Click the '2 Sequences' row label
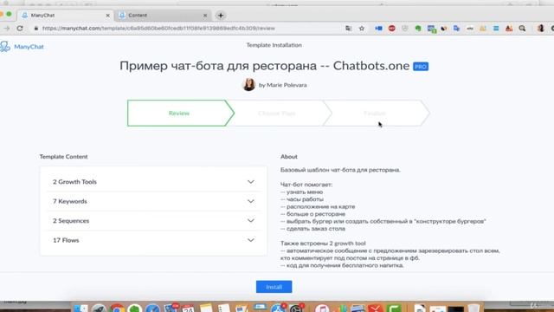Image resolution: width=554 pixels, height=312 pixels. coord(71,221)
